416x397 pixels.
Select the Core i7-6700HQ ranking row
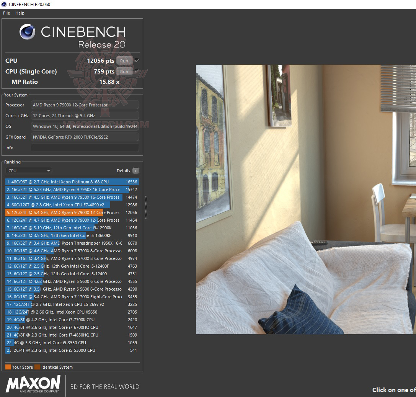tap(72, 327)
